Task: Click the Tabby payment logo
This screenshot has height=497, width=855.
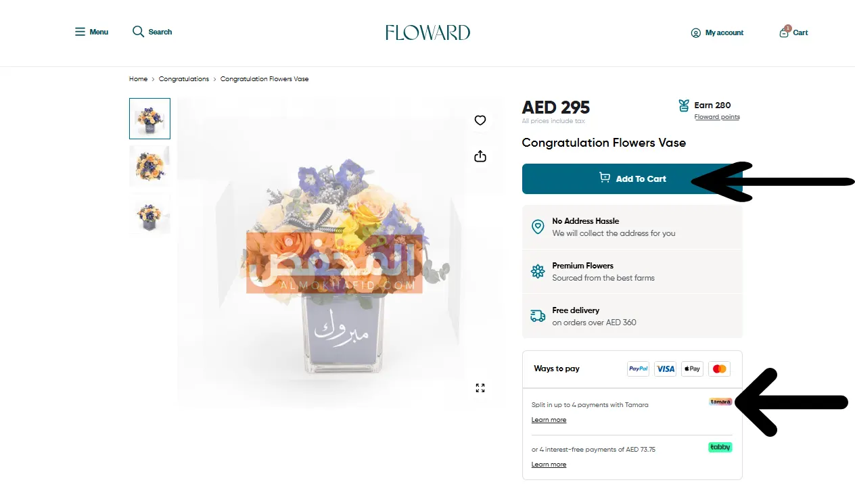Action: click(x=720, y=447)
